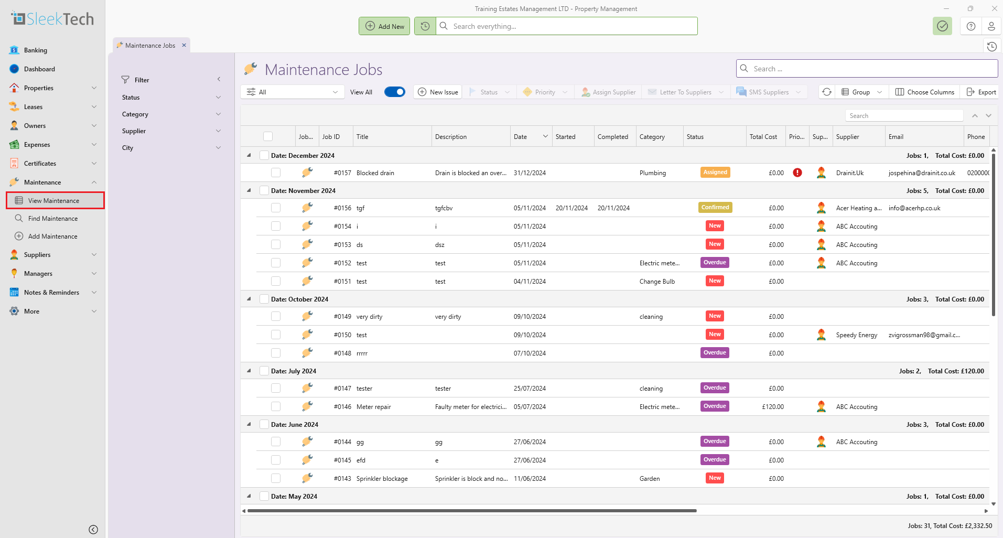
Task: Expand the Status filter section
Action: point(171,98)
